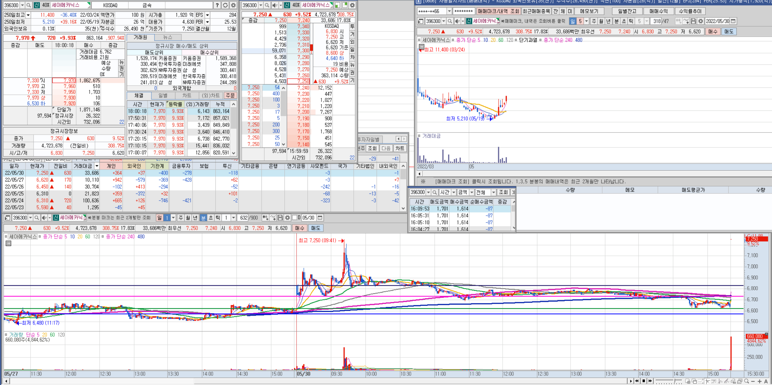Open settings gear in daily chart toolbar

click(700, 21)
